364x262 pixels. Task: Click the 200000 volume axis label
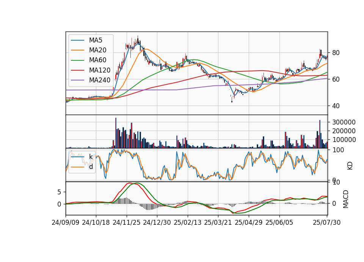coord(344,131)
